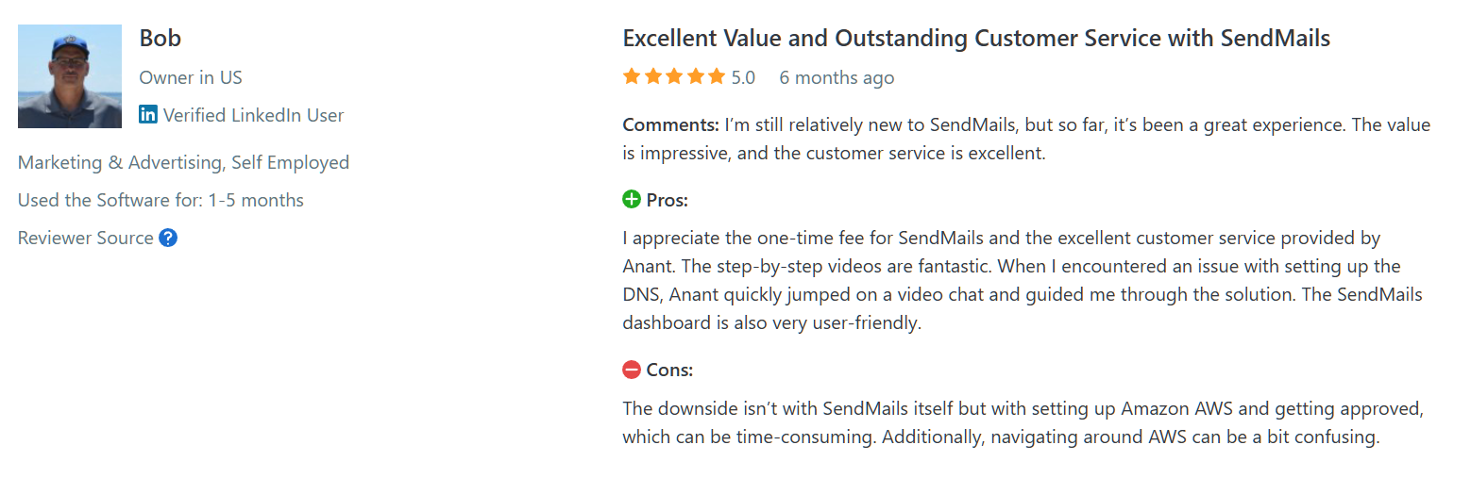
Task: Click Marketing & Advertising, Self Employed text
Action: click(183, 162)
